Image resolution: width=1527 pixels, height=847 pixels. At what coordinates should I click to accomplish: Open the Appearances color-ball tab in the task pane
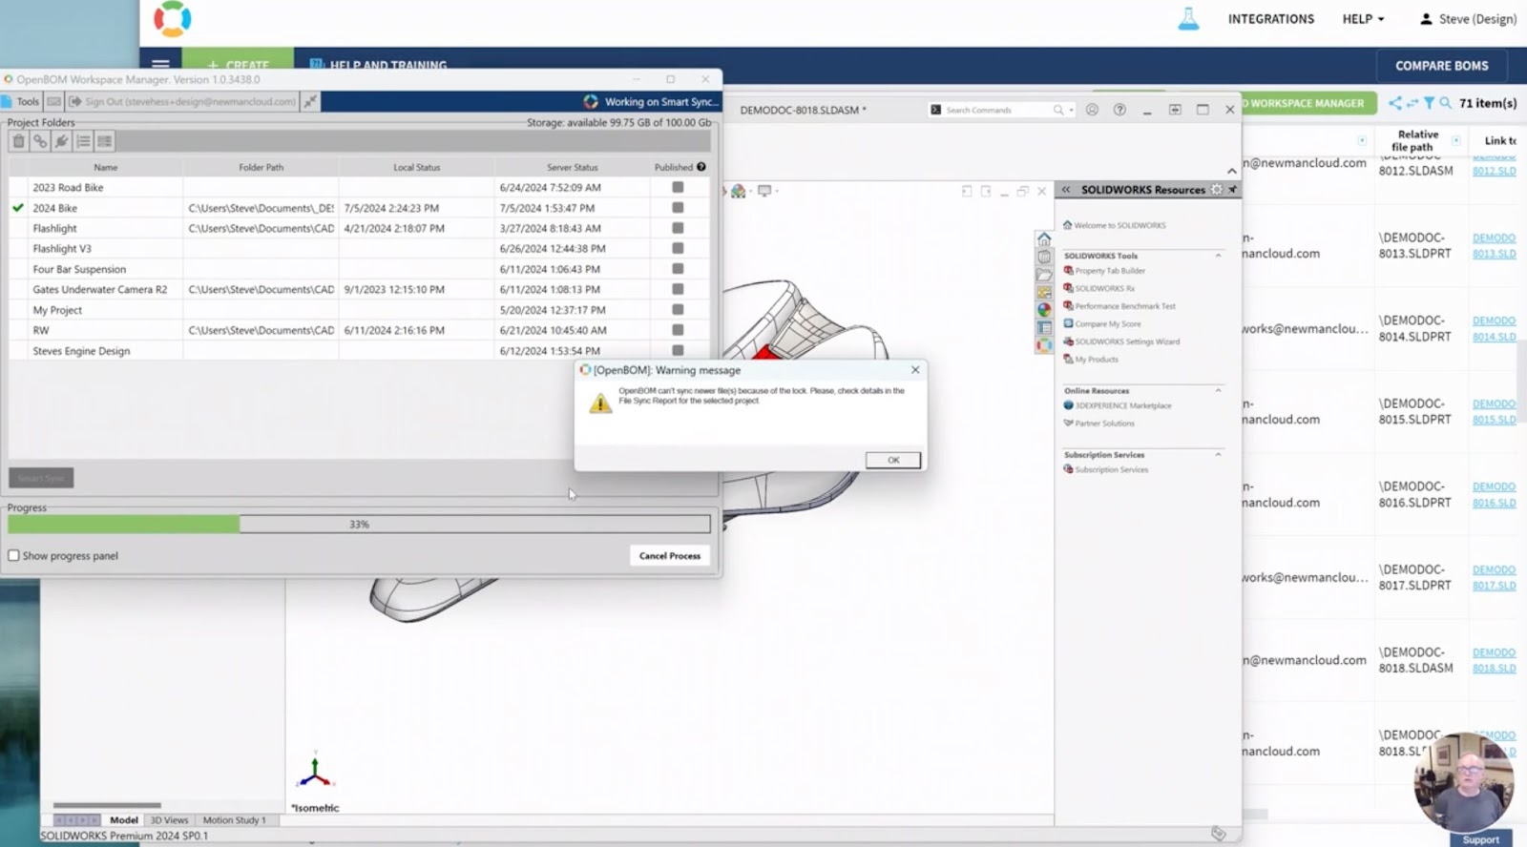(x=1044, y=310)
